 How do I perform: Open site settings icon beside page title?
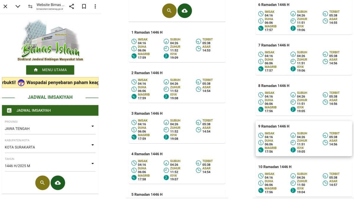click(x=30, y=6)
